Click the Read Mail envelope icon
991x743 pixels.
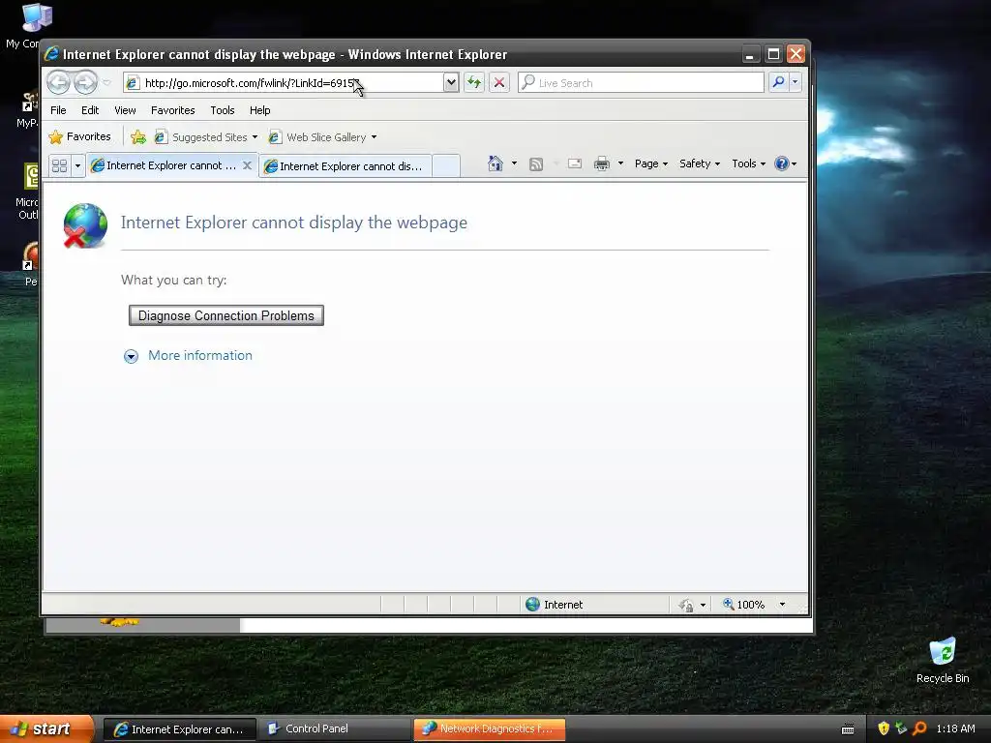coord(575,163)
